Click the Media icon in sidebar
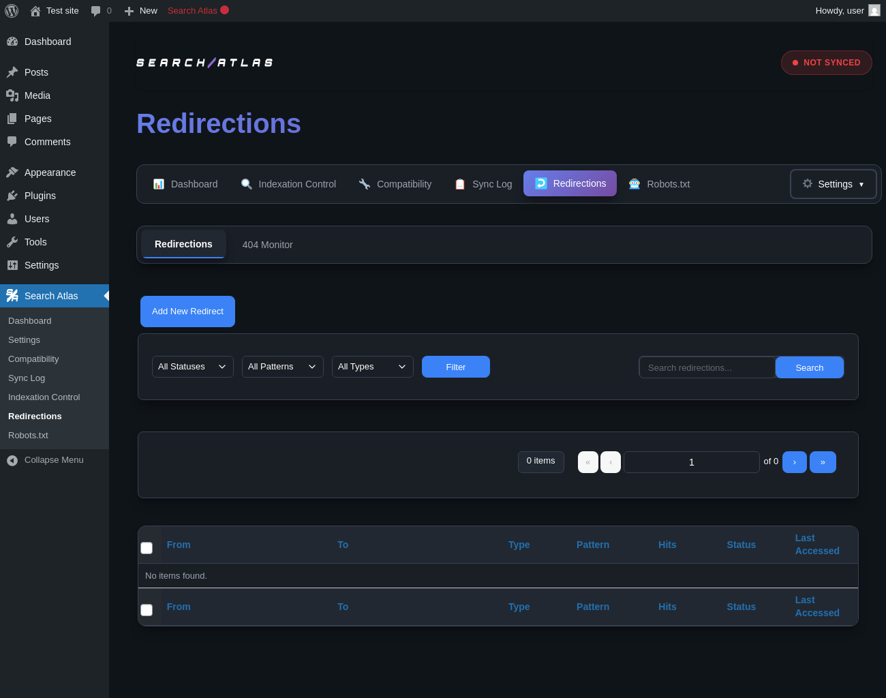Viewport: 886px width, 698px height. (12, 95)
